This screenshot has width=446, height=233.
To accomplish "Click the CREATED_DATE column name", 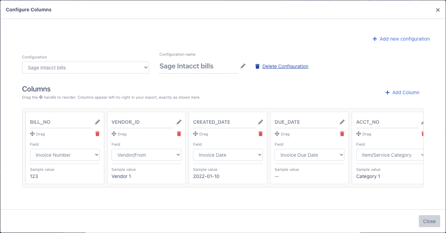I will pos(212,122).
